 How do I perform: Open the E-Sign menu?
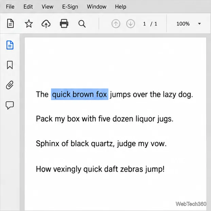coord(70,6)
